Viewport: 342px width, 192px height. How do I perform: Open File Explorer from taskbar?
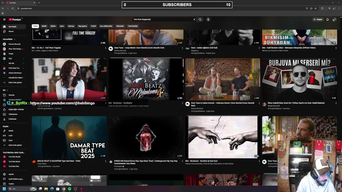[x=46, y=189]
